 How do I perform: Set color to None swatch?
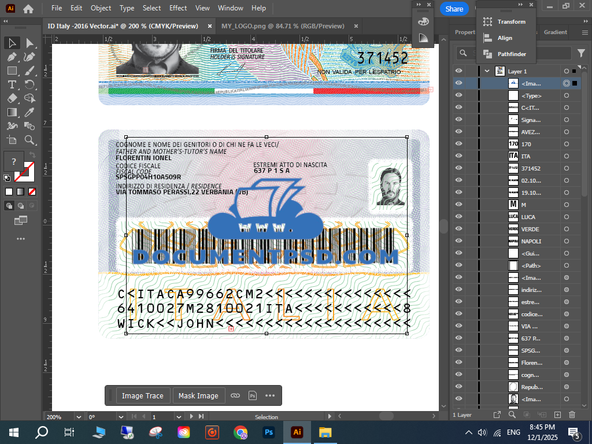click(32, 191)
